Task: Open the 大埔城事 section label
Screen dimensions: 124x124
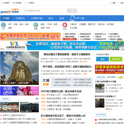Action: [x=46, y=82]
